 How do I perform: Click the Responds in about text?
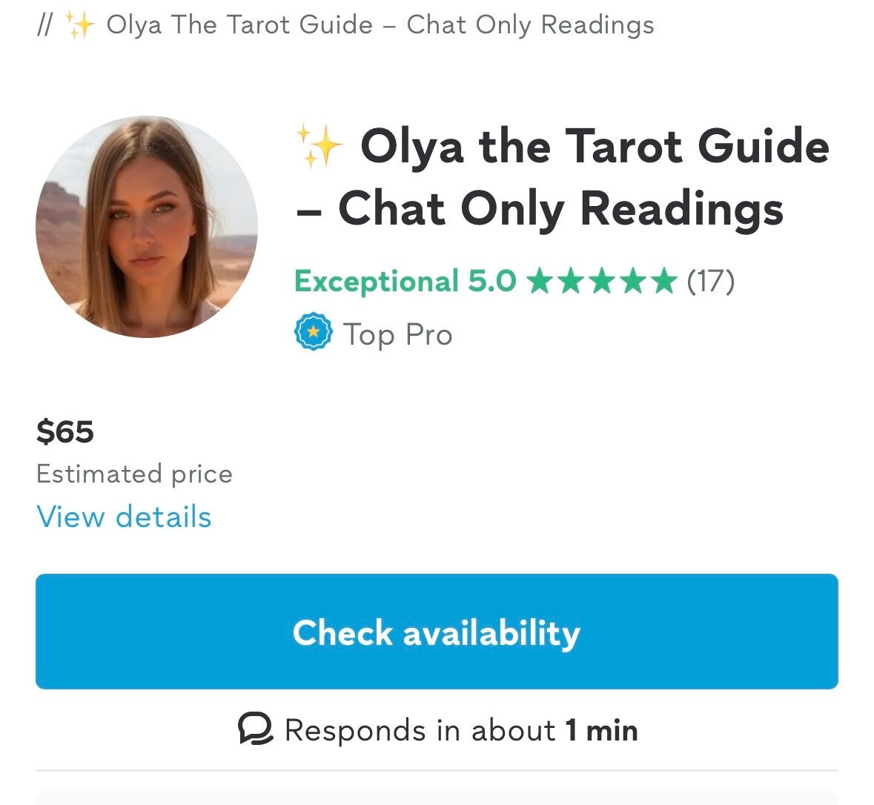(x=420, y=730)
